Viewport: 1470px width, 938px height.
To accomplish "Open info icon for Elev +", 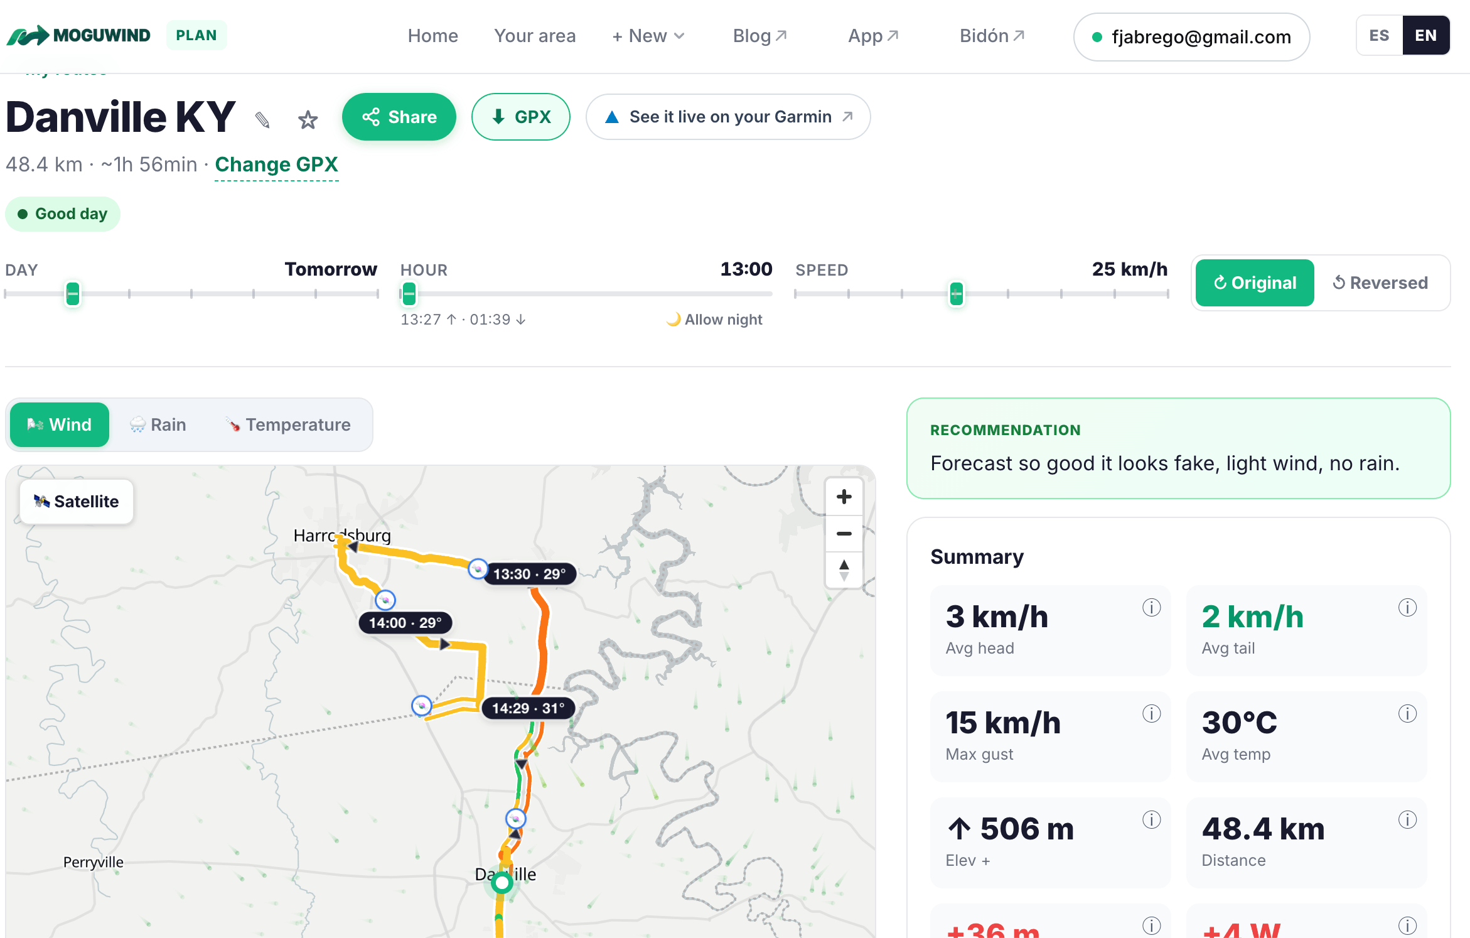I will coord(1151,819).
